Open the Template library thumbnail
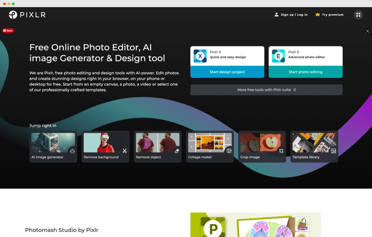 (314, 143)
